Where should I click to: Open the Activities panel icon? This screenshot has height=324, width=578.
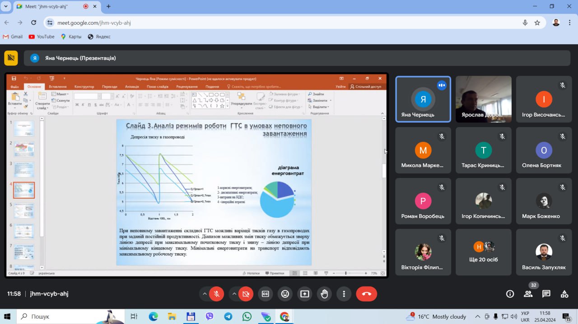point(564,294)
